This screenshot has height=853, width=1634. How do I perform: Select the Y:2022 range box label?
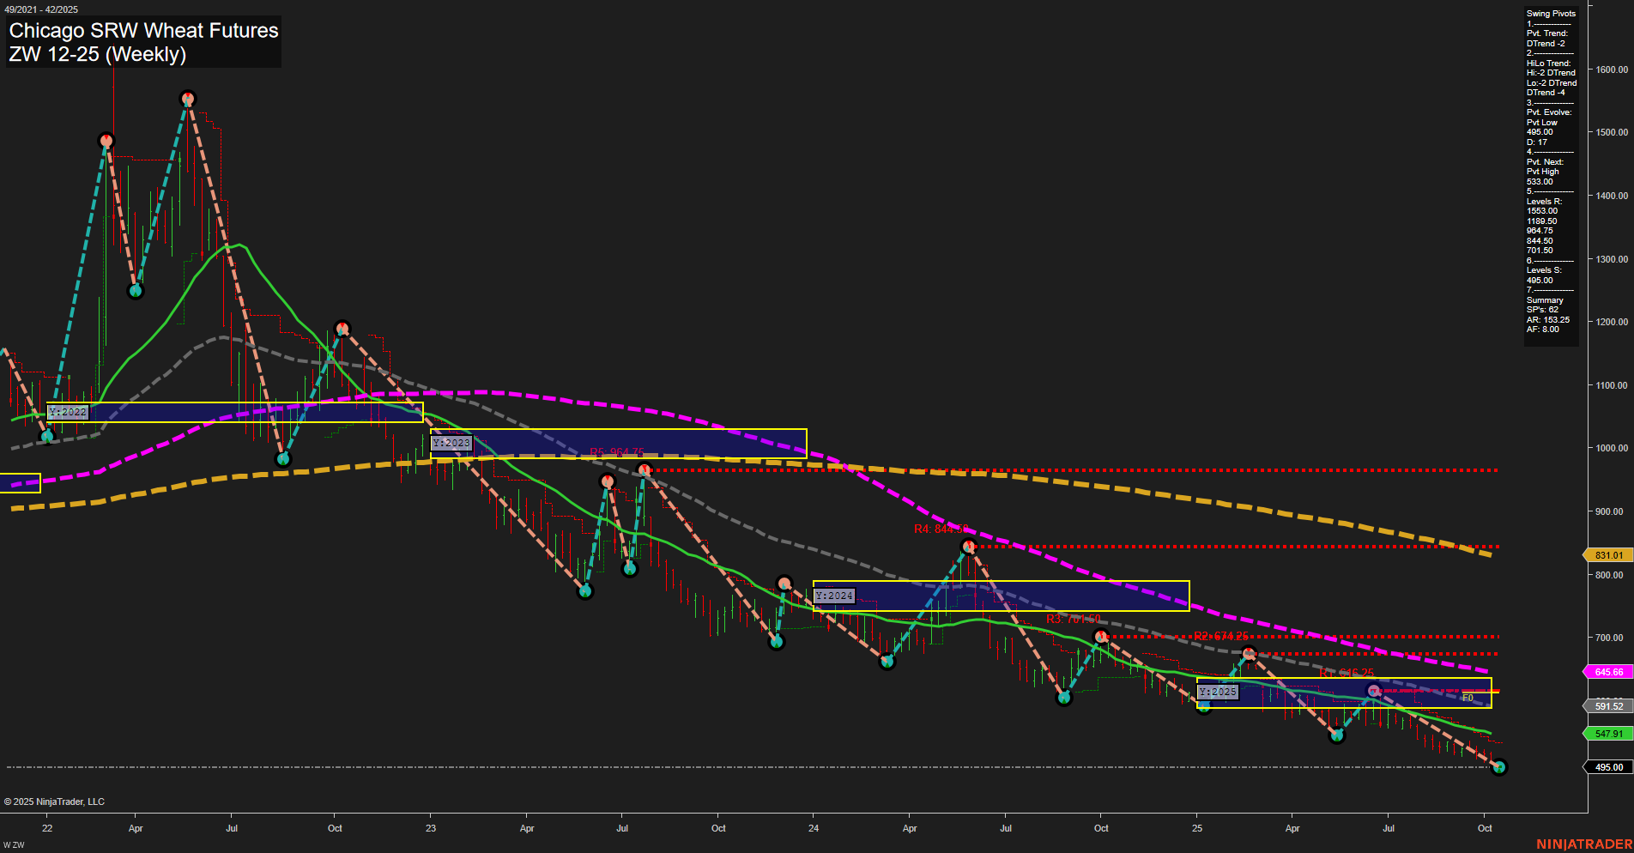(x=68, y=412)
